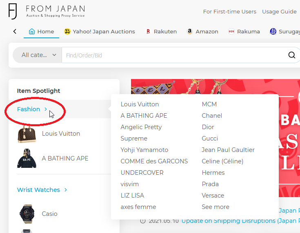Choose Yohji Yamamoto from the brand list
Screen dimensions: 300x233
pyautogui.click(x=144, y=150)
